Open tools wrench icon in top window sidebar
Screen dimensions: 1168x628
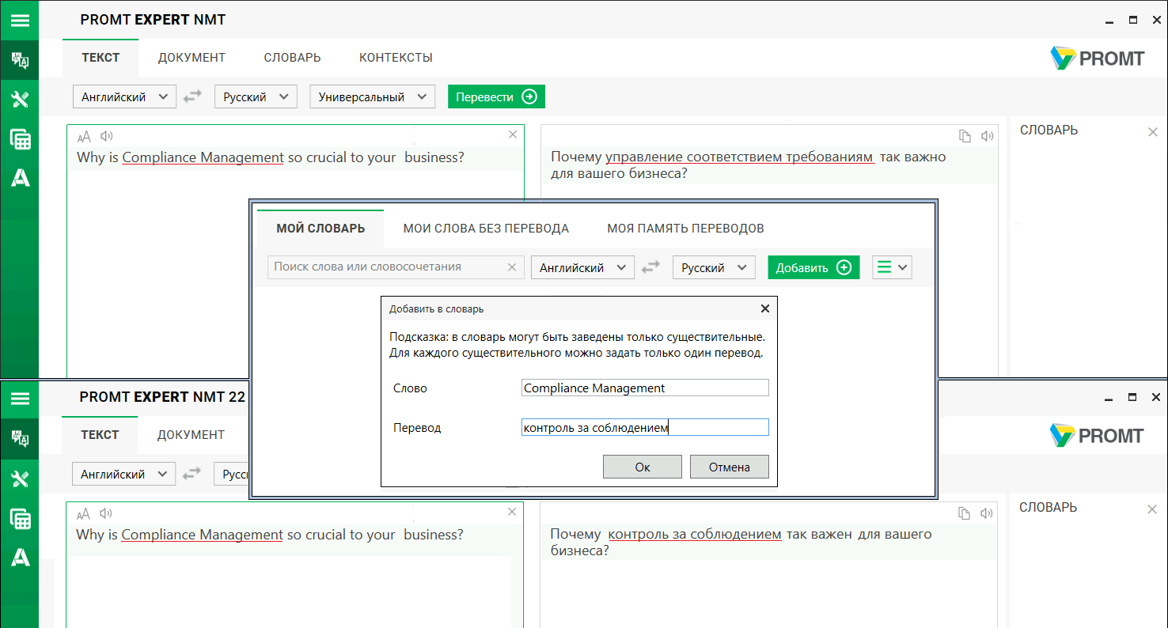click(20, 100)
